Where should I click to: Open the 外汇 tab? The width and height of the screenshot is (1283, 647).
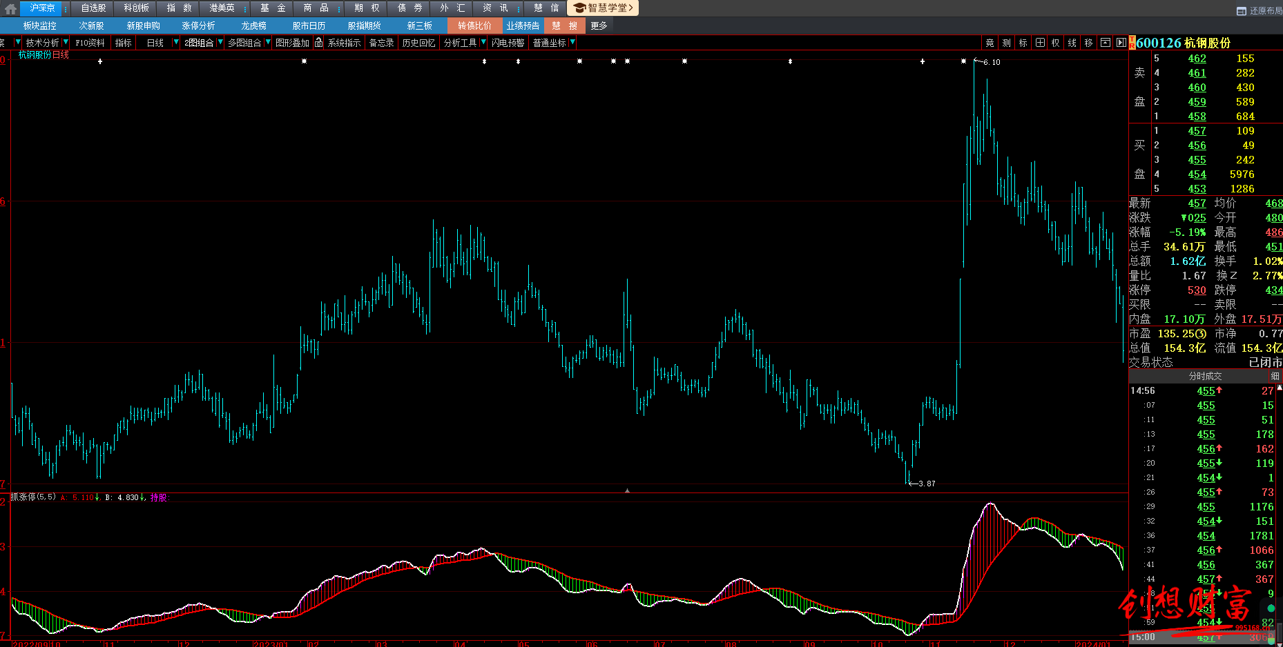coord(452,8)
